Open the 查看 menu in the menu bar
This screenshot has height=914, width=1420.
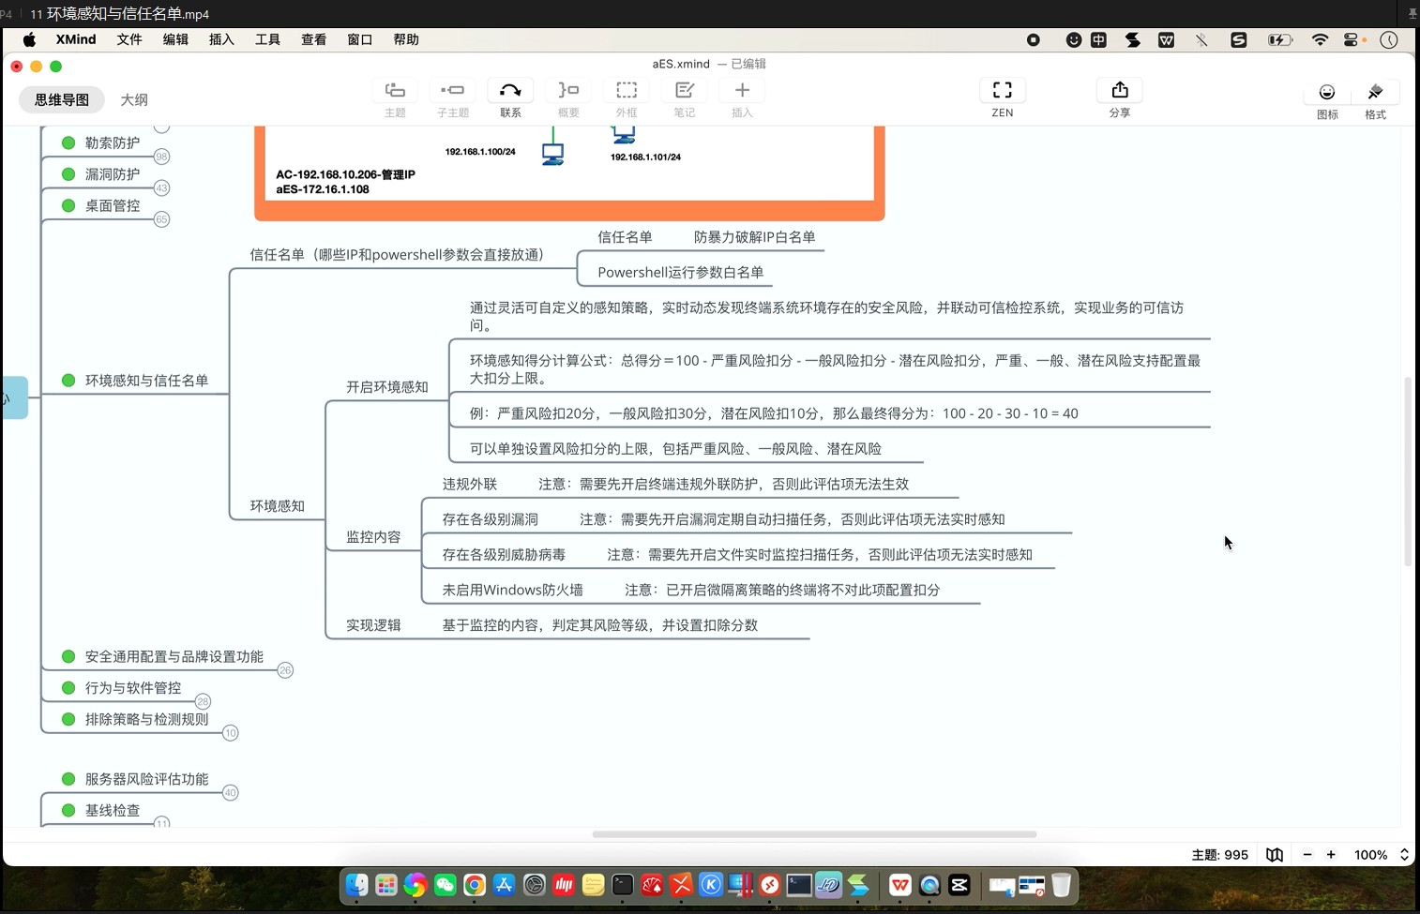click(313, 39)
